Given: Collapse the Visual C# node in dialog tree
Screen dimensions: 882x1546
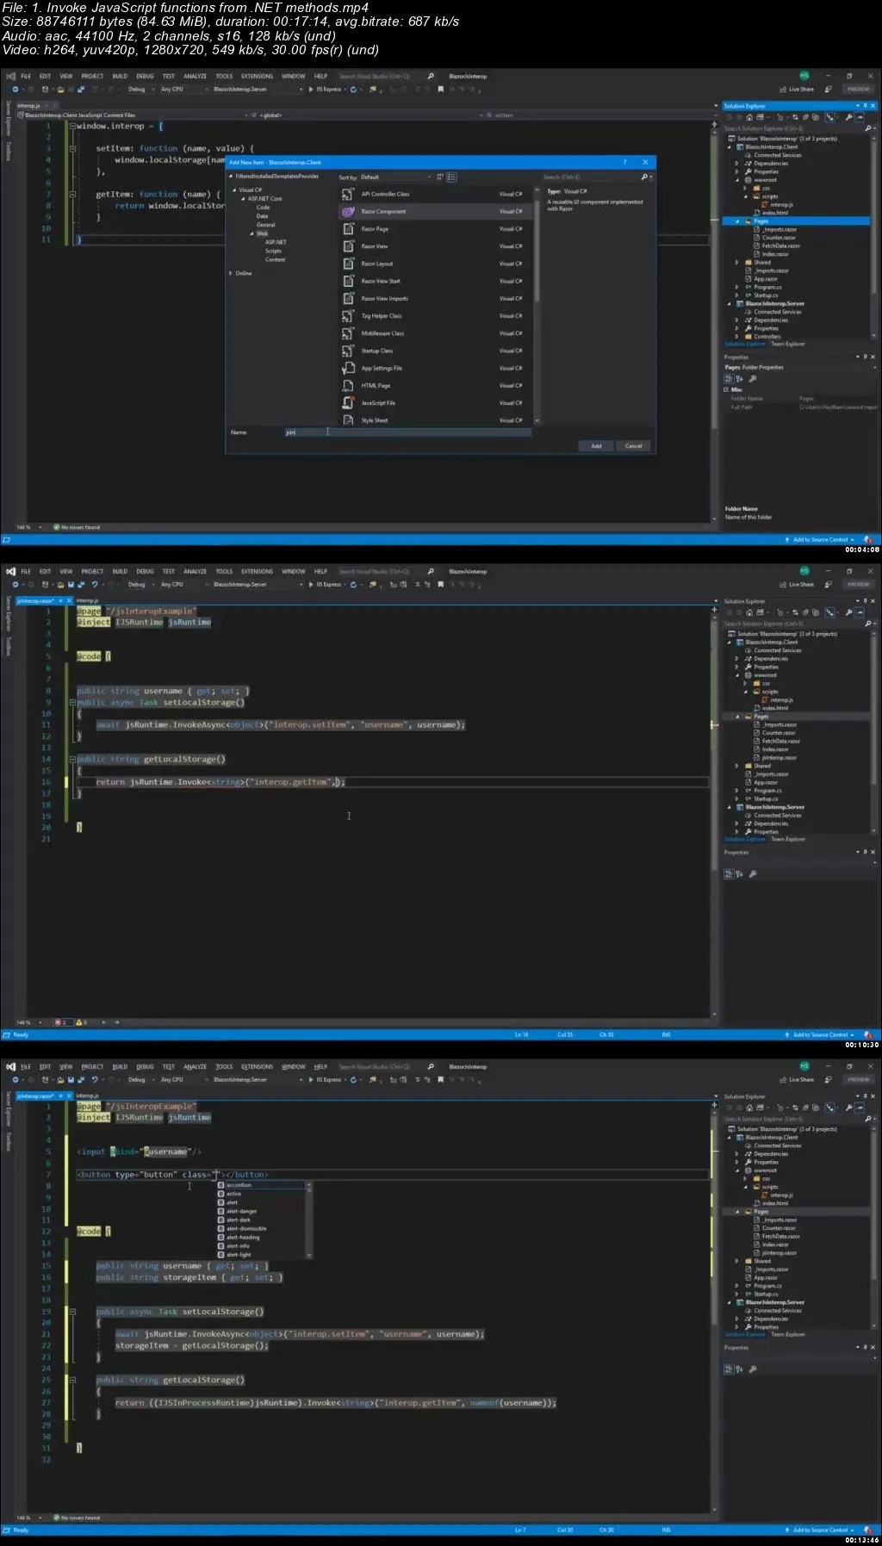Looking at the screenshot, I should [234, 189].
